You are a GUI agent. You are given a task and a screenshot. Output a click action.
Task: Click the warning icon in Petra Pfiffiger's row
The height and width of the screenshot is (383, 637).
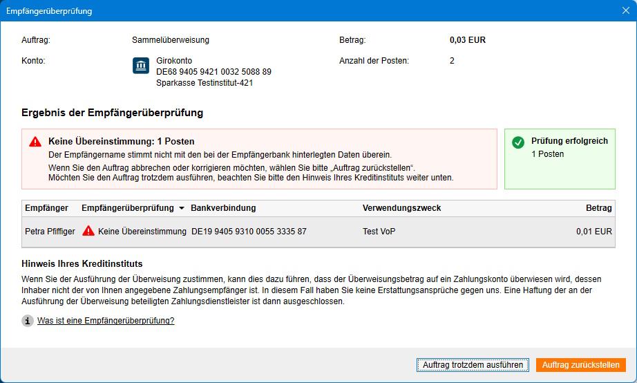point(88,232)
